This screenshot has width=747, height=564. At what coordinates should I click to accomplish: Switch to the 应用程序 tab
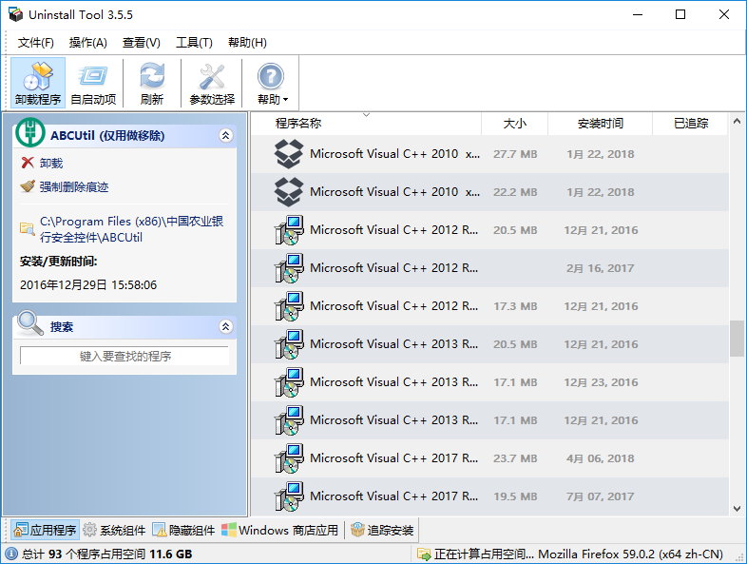point(46,530)
